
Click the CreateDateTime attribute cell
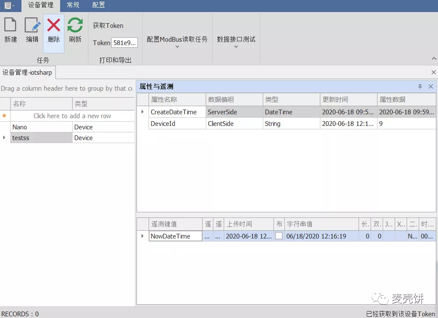tap(177, 112)
